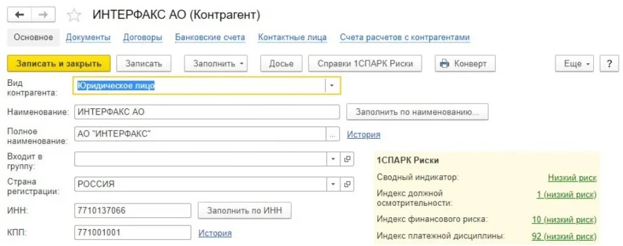Open the help question mark button
The width and height of the screenshot is (623, 246).
pyautogui.click(x=609, y=63)
